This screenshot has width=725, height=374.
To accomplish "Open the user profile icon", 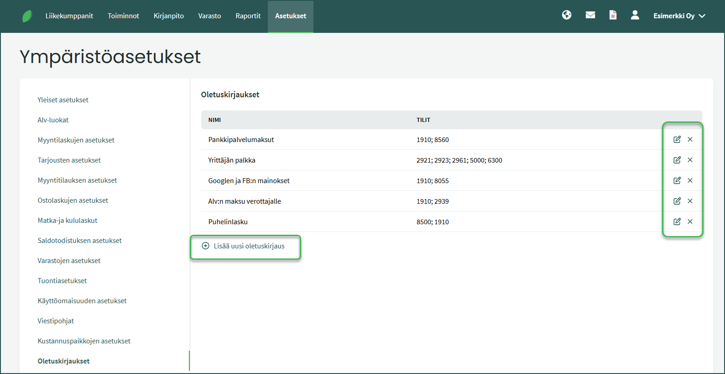I will [635, 15].
